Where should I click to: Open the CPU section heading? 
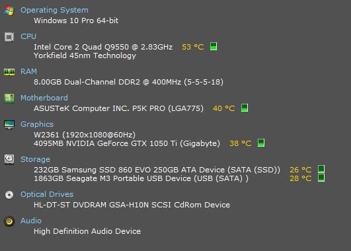28,36
